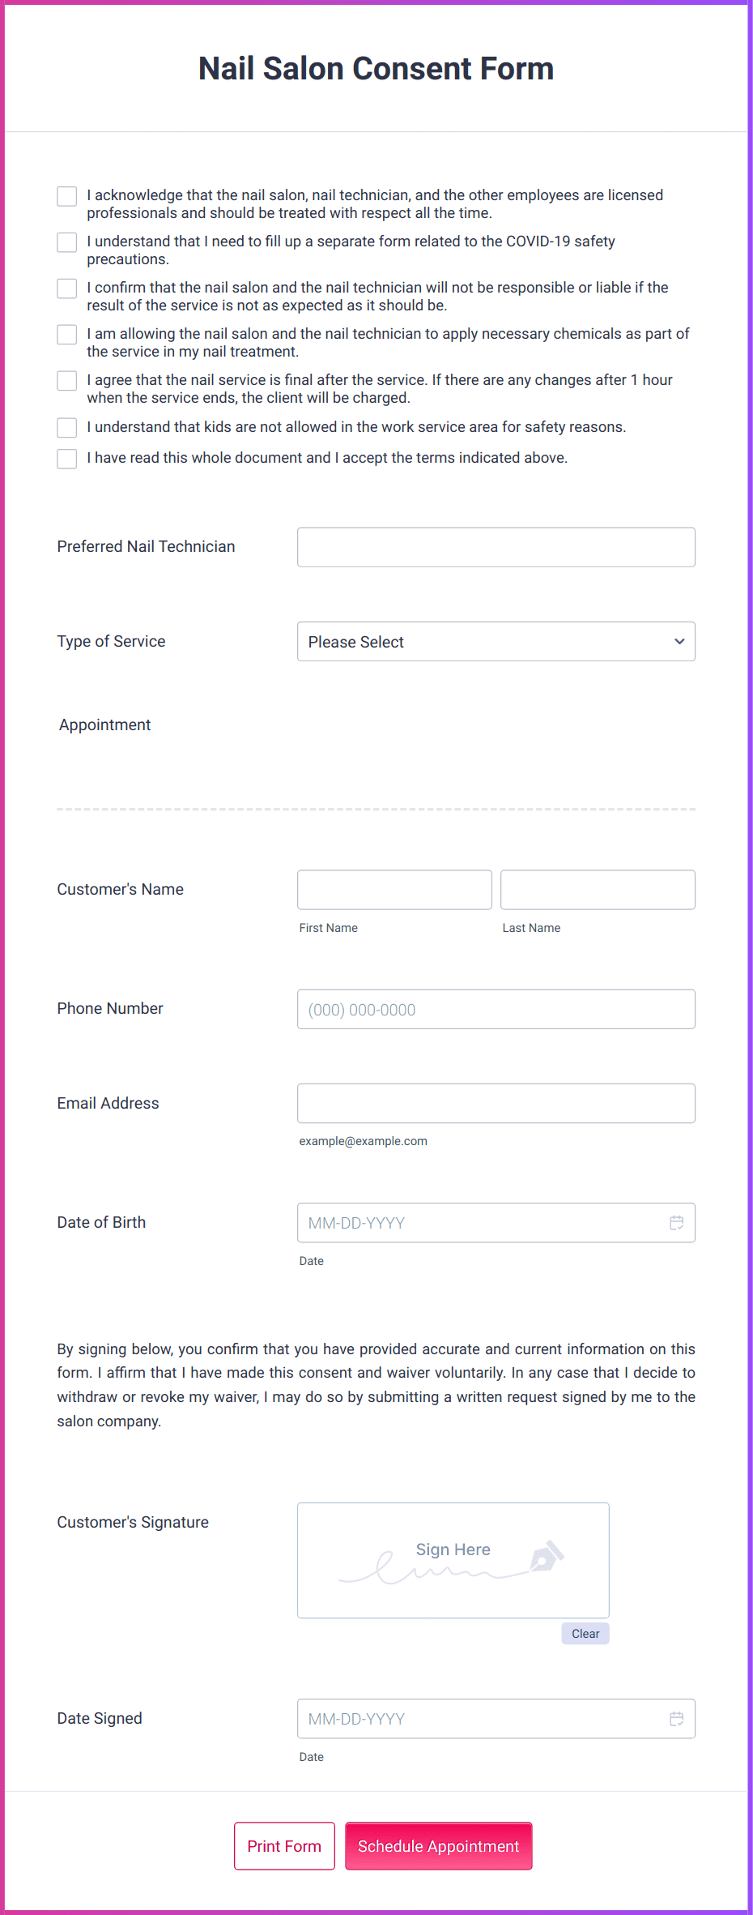
Task: Check the necessary chemicals consent box
Action: (x=66, y=335)
